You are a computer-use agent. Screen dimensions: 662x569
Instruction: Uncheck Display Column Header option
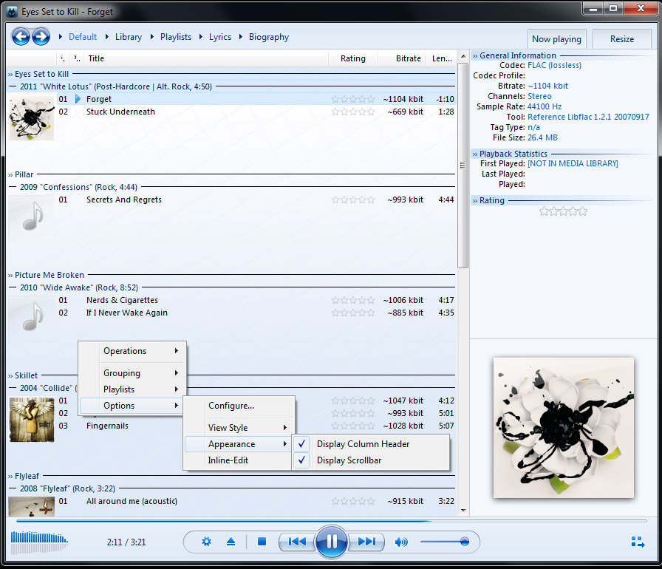363,444
